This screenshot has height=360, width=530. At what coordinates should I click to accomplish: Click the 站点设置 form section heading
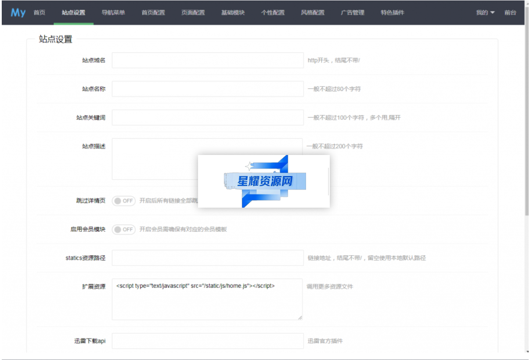55,39
